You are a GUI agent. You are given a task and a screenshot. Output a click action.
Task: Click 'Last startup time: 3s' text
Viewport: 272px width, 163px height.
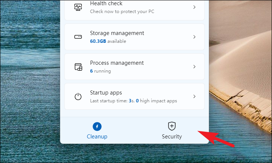click(x=112, y=101)
